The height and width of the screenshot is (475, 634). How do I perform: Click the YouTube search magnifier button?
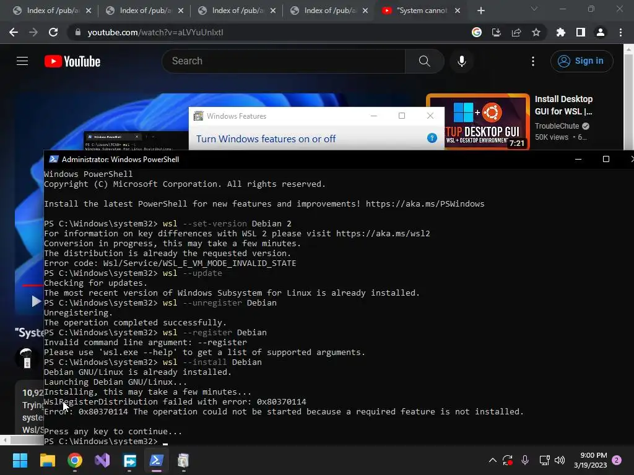pos(425,61)
